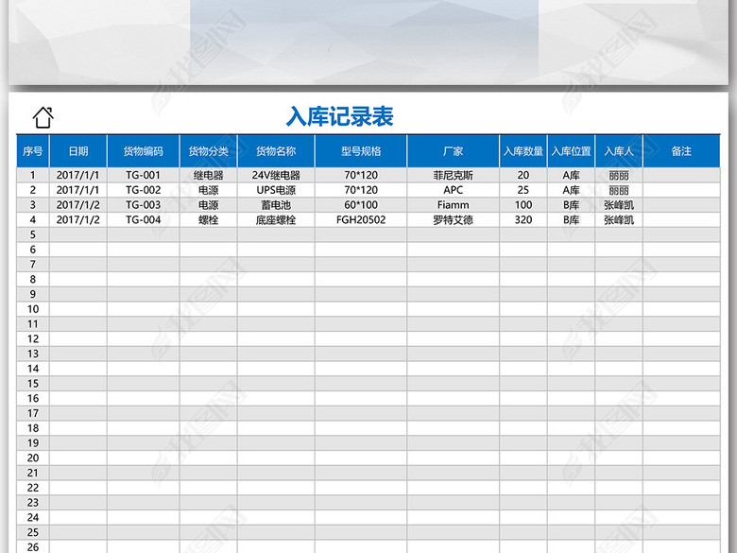737x553 pixels.
Task: Select quantity cell 100
Action: [x=523, y=205]
